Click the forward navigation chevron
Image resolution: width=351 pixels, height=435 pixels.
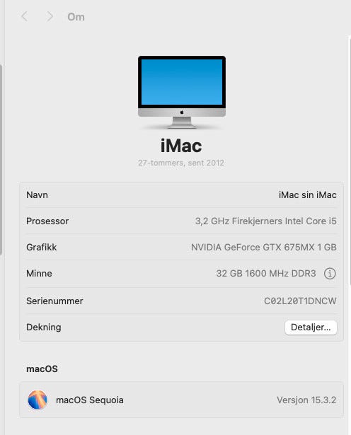pos(50,17)
